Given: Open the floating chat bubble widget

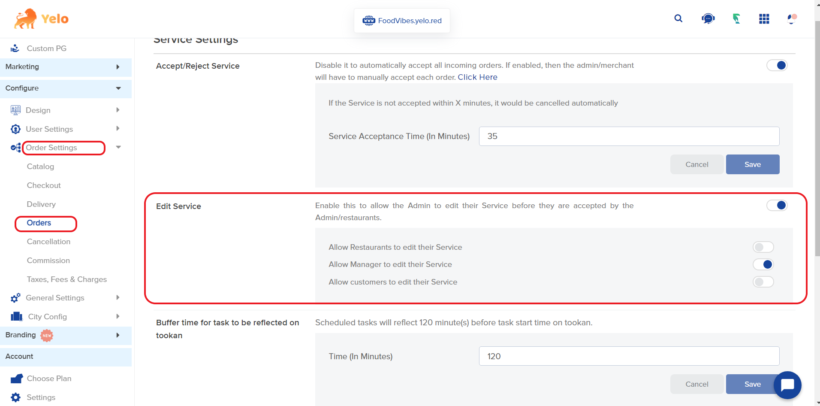Looking at the screenshot, I should (x=787, y=385).
